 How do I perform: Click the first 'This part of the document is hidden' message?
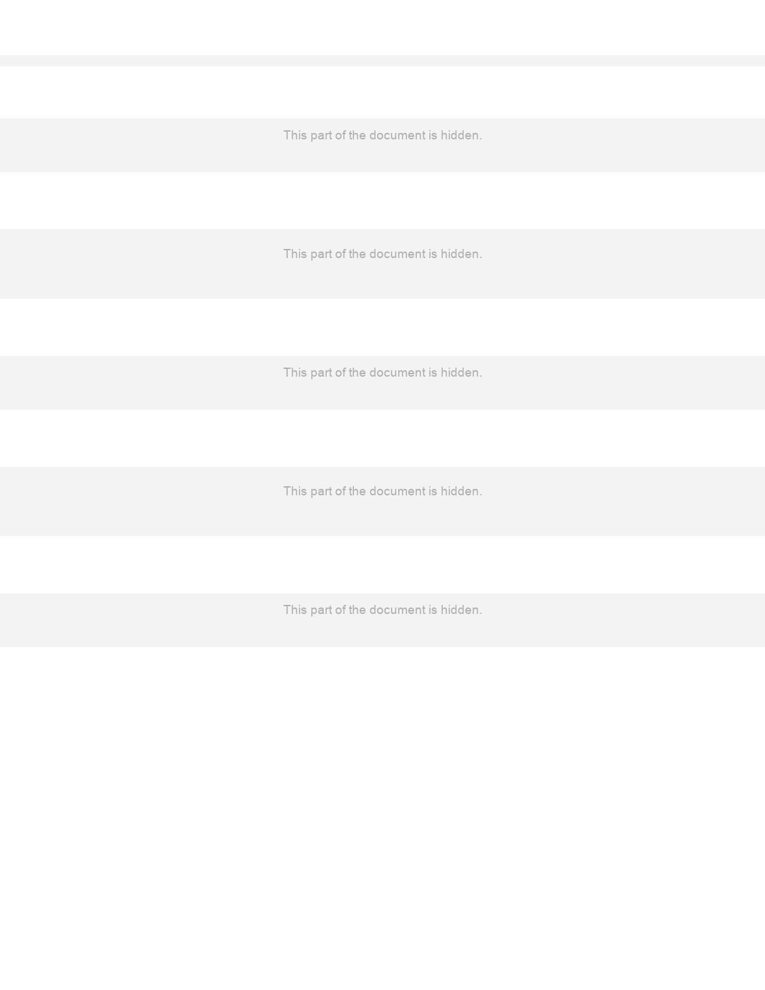pos(383,136)
